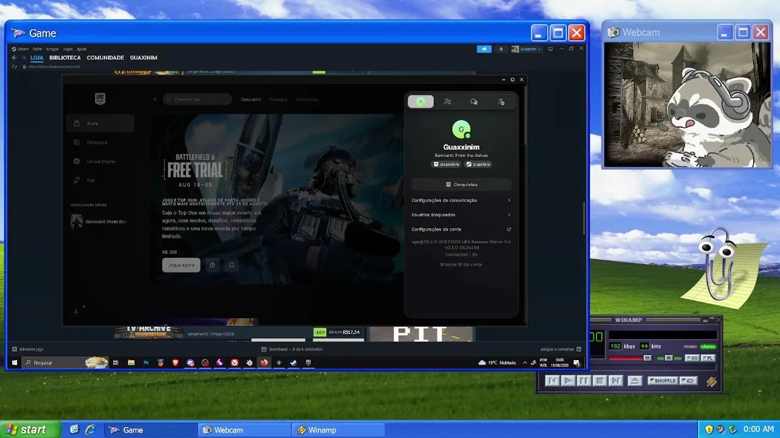Select the profile tab in Epic panel
Viewport: 780px width, 438px height.
pyautogui.click(x=421, y=102)
